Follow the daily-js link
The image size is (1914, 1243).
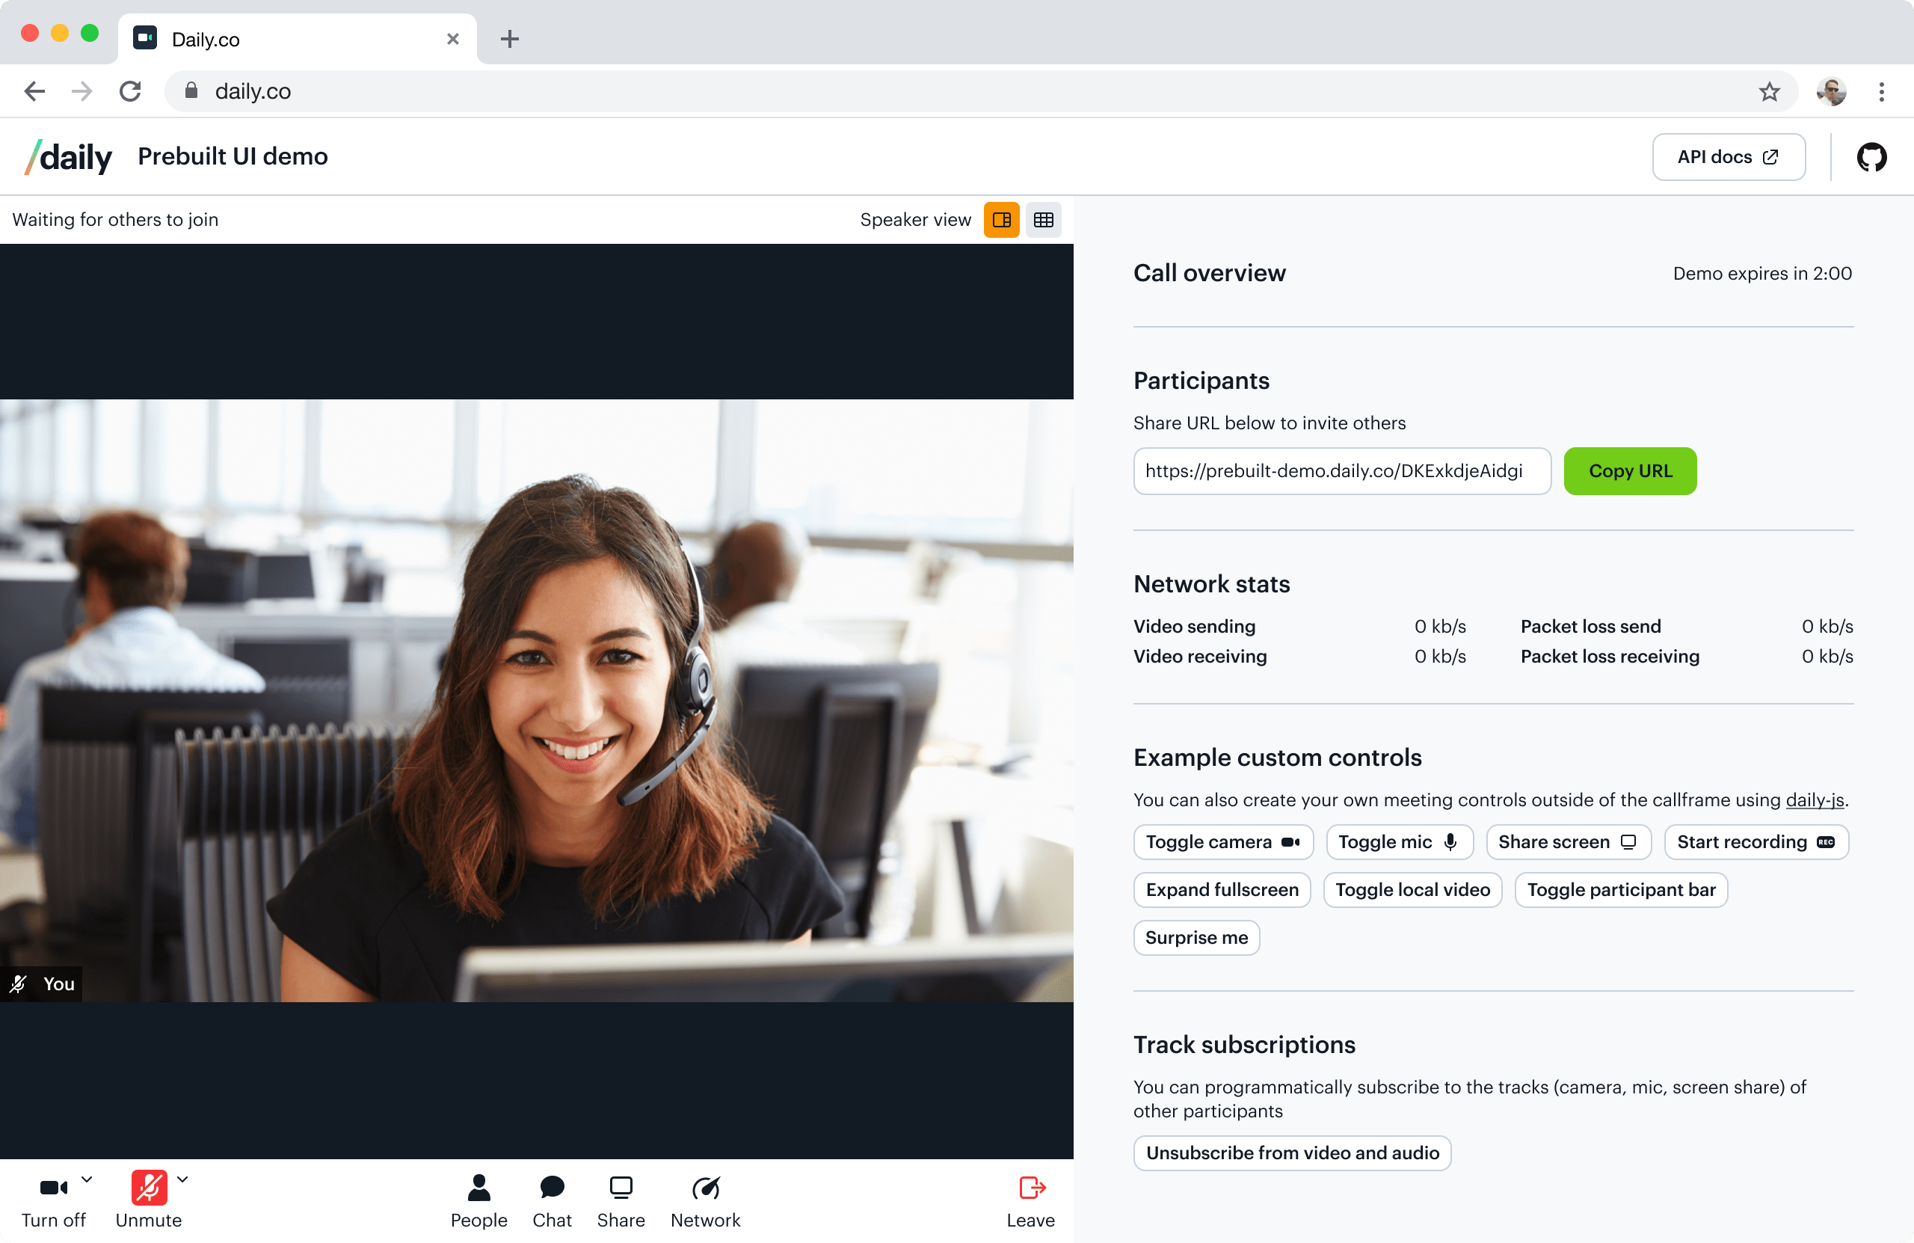tap(1815, 799)
